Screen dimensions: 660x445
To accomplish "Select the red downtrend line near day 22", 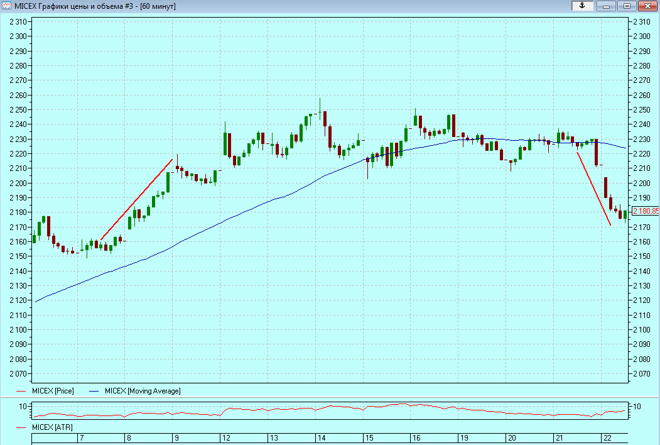I will pyautogui.click(x=593, y=189).
